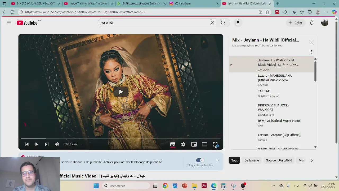Open Google Chrome from the taskbar
This screenshot has width=339, height=191.
click(x=165, y=186)
